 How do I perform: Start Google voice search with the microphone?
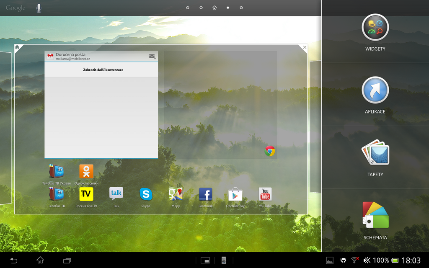pyautogui.click(x=39, y=7)
